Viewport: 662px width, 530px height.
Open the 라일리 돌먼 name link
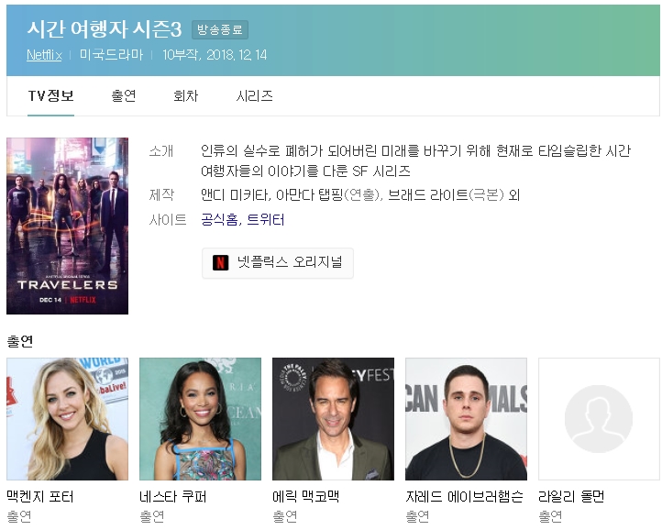(x=571, y=497)
